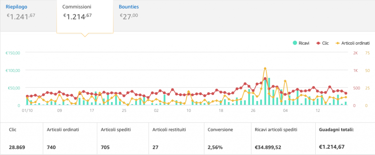The image size is (375, 155).
Task: Click the 75 right axis label
Action: 368,53
